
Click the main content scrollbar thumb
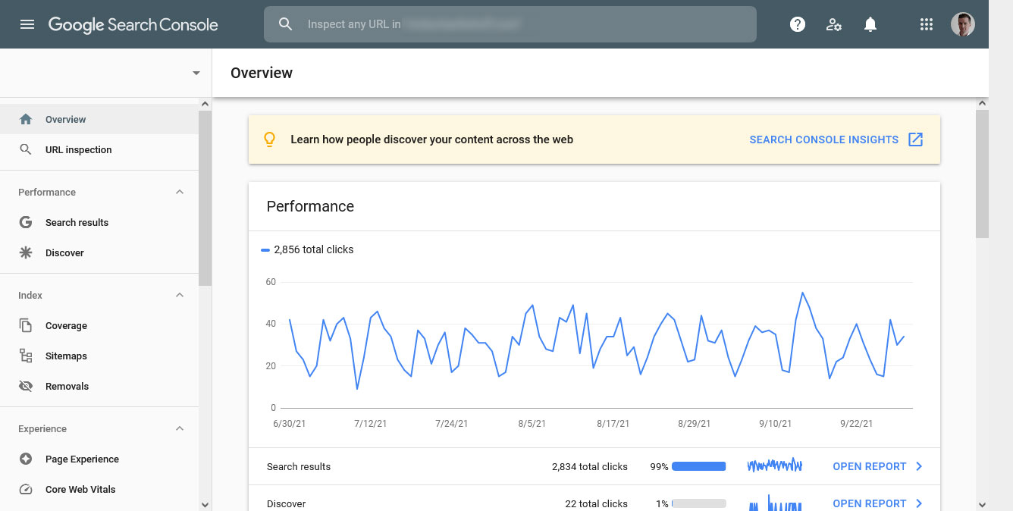[x=983, y=174]
